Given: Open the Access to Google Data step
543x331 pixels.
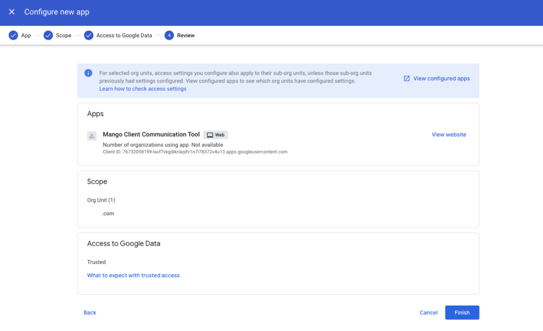Looking at the screenshot, I should point(124,35).
